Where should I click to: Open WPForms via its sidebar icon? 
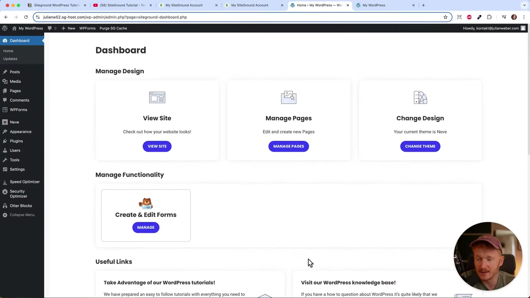5,110
